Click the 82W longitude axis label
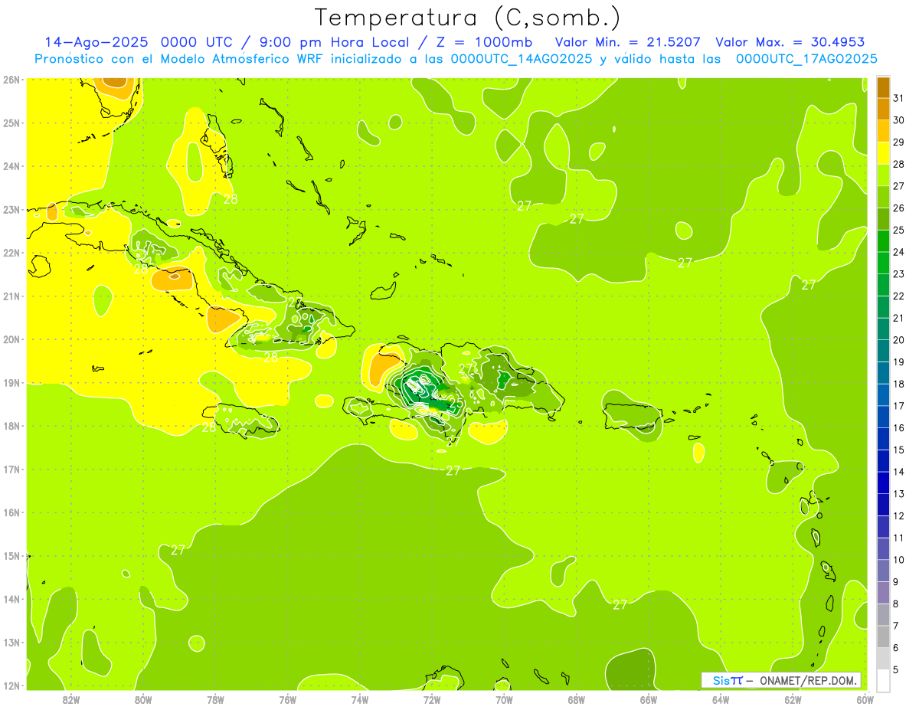The image size is (919, 710). (x=70, y=699)
